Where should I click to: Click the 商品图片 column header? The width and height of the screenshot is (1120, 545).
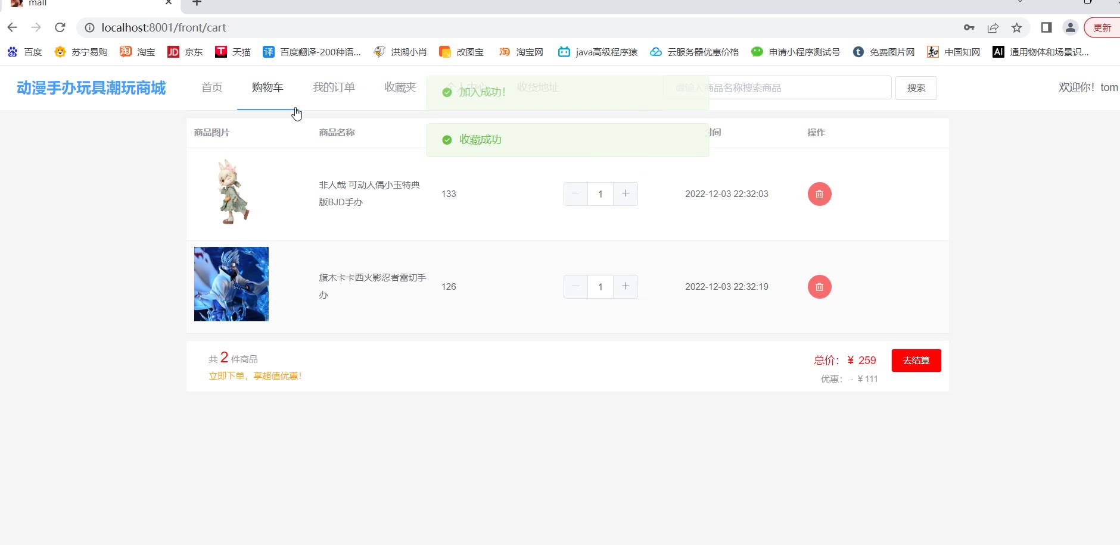(211, 133)
